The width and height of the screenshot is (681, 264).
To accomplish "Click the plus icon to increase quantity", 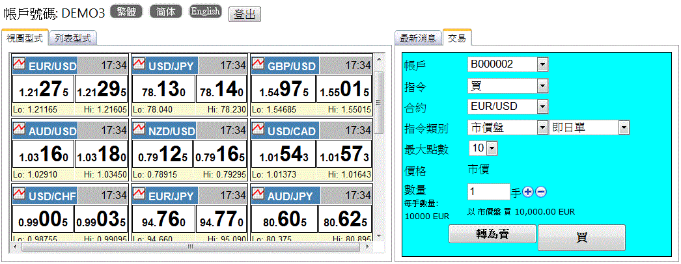I will 528,192.
